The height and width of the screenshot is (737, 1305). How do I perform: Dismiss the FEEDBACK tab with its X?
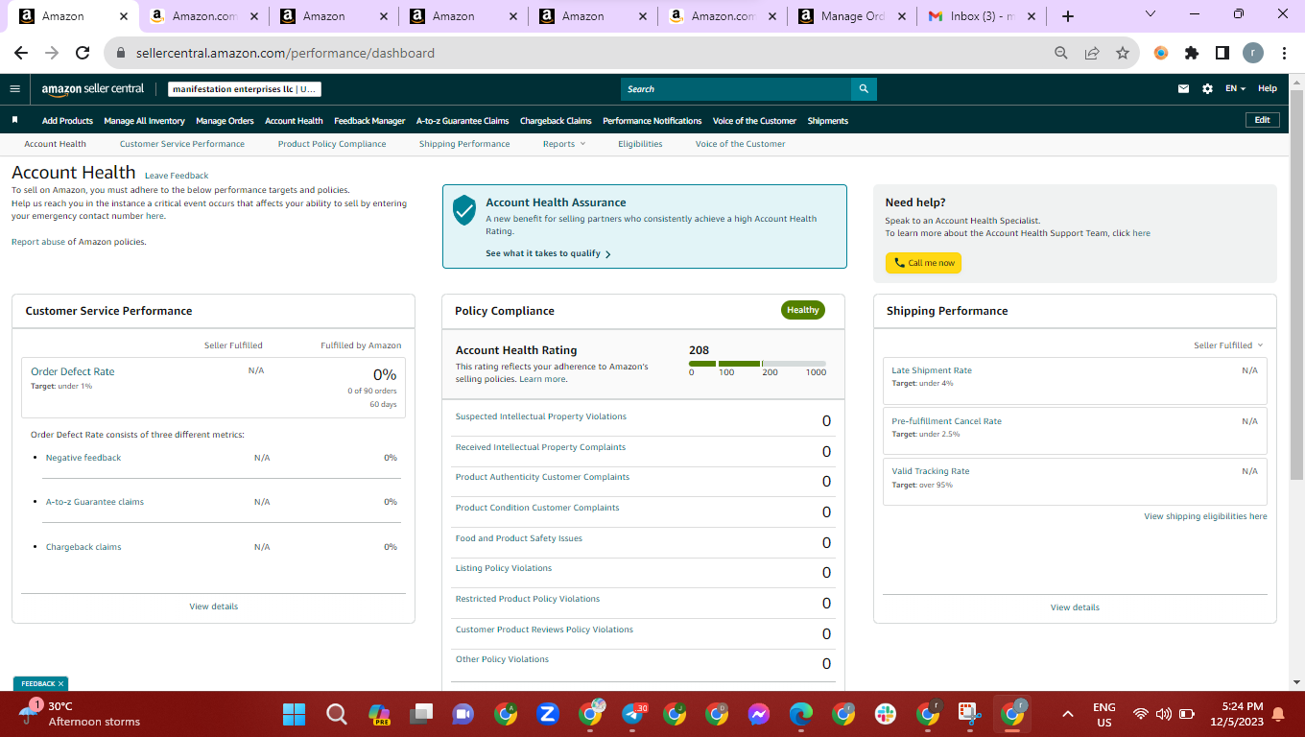[61, 684]
